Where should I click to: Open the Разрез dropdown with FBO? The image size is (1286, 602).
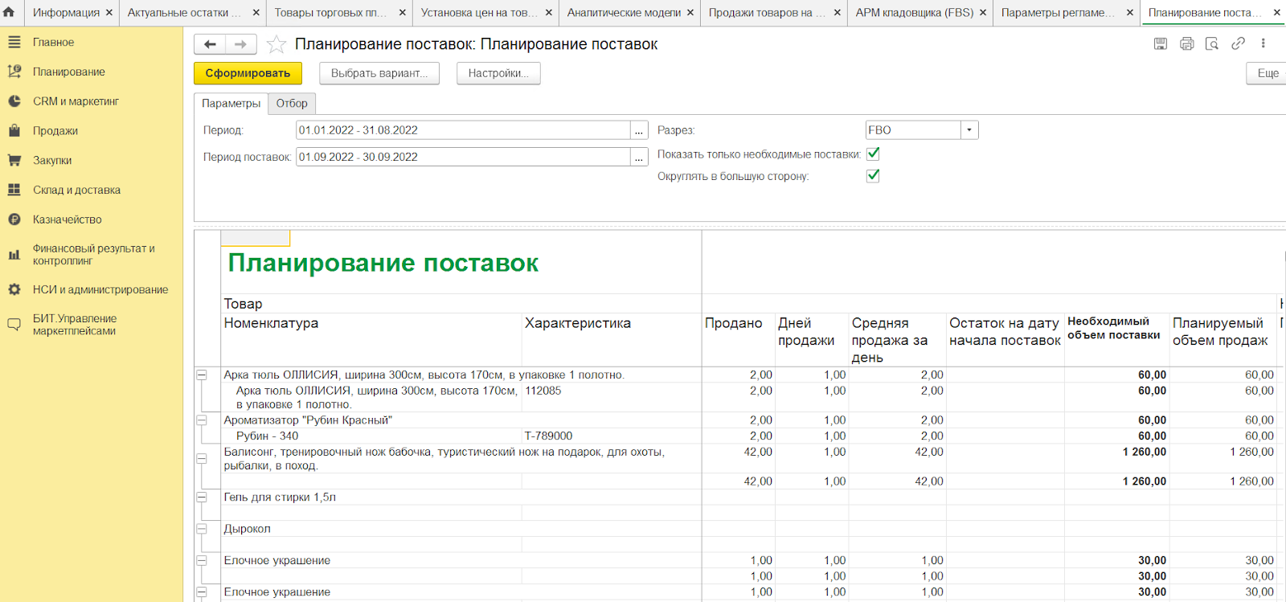[x=969, y=130]
